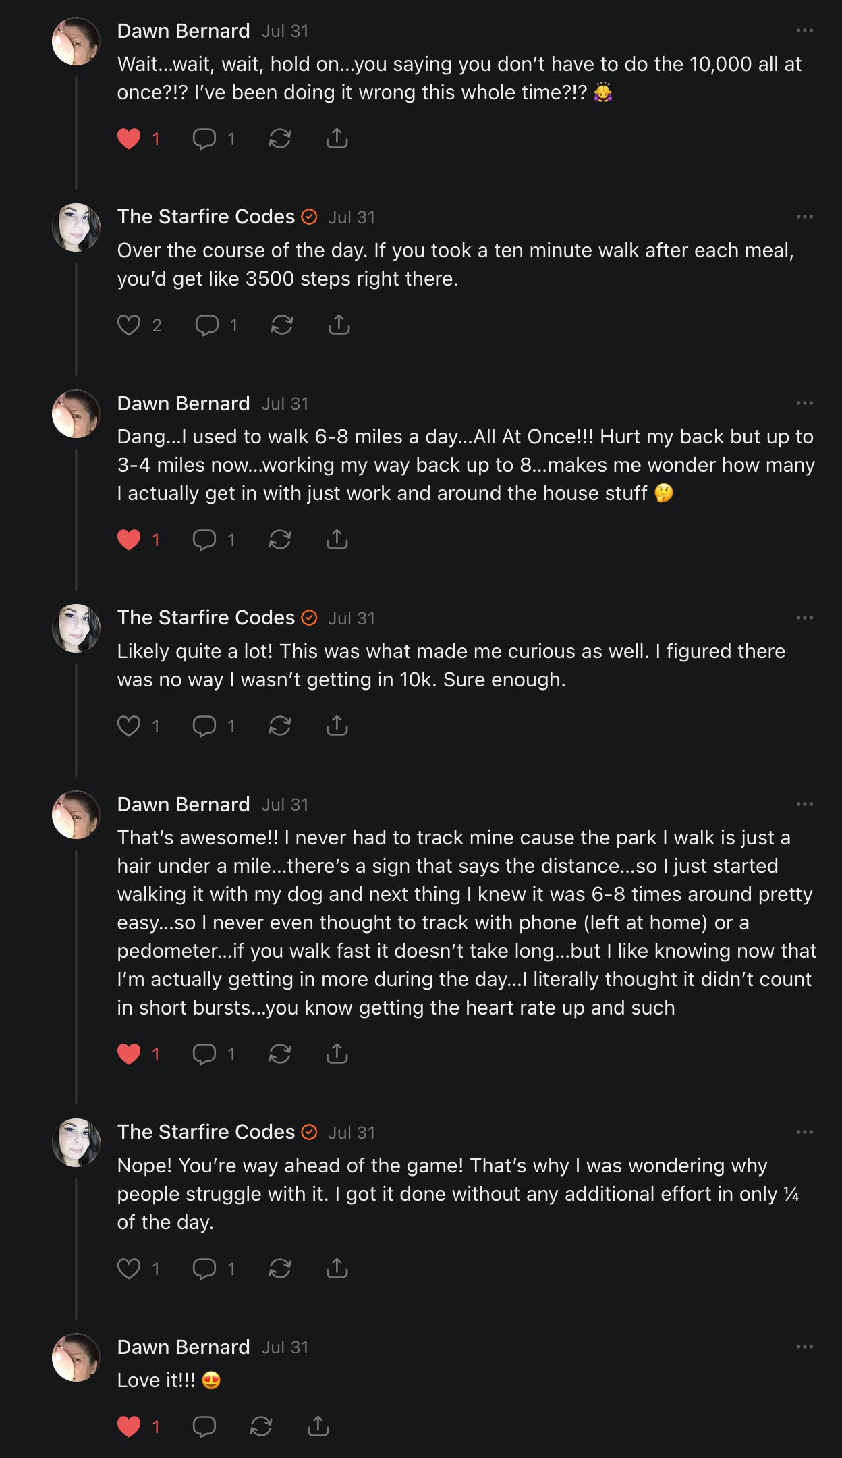Open Dawn Bernard's profile from 6-8 miles comment
Screen dimensions: 842x1458
click(184, 404)
